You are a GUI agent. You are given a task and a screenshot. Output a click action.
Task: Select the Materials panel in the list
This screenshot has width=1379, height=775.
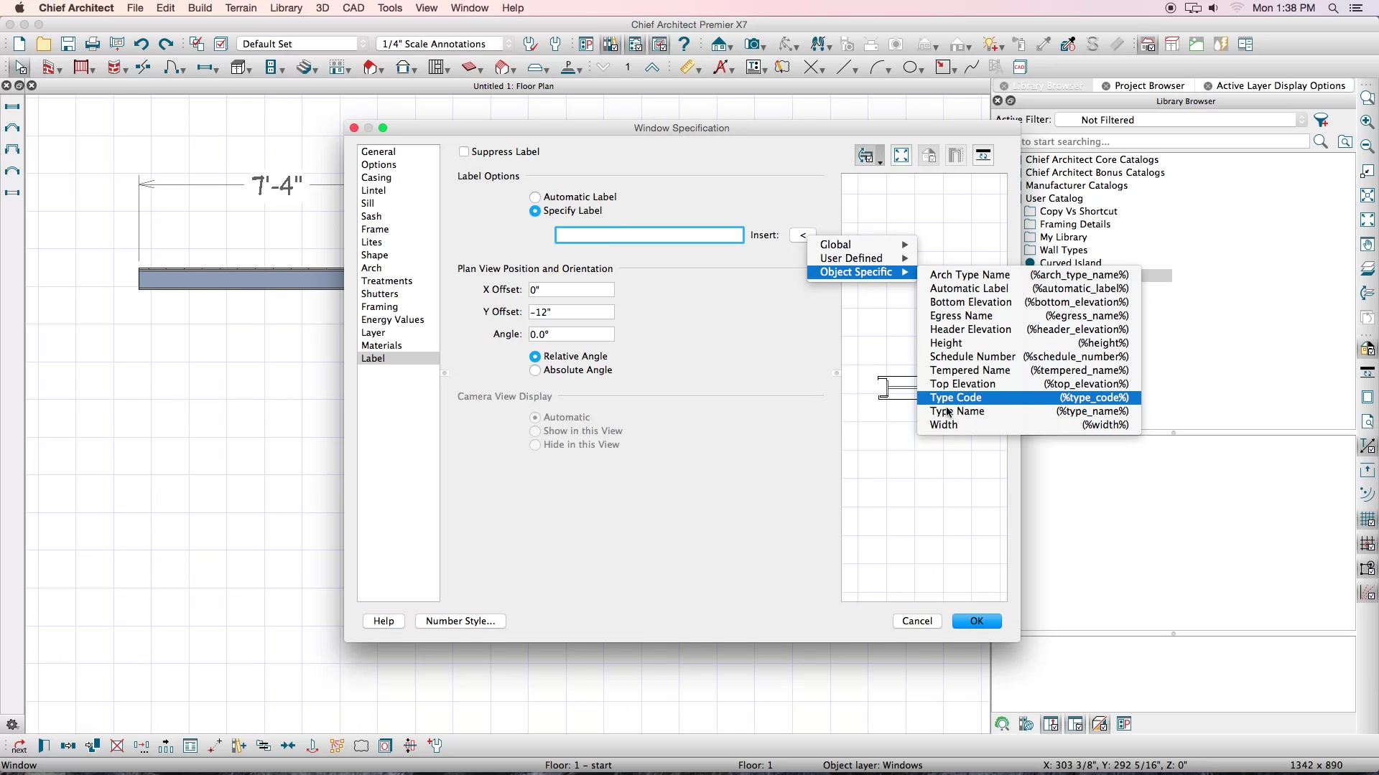coord(398,345)
